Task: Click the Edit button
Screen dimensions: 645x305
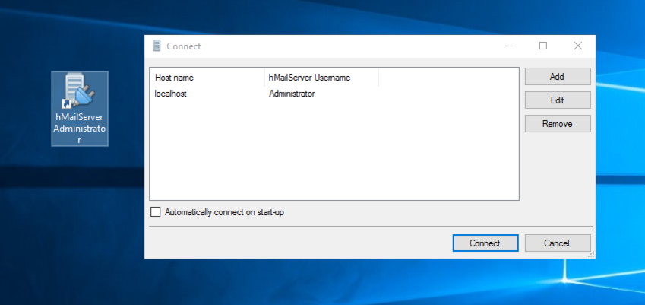Action: pos(558,100)
